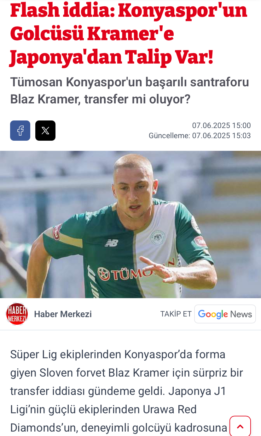Screen dimensions: 261x436
Task: Tap the scroll-to-top arrow button
Action: pos(240,426)
